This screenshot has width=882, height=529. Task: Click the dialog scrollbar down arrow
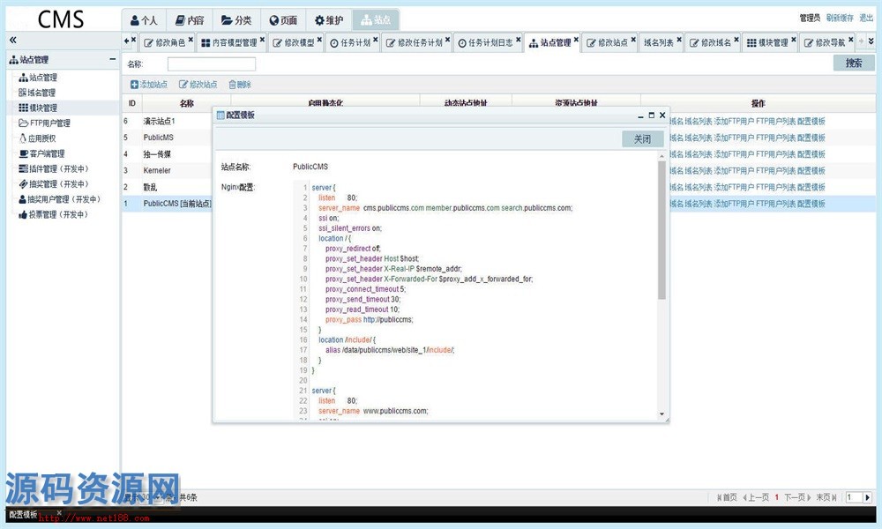661,414
